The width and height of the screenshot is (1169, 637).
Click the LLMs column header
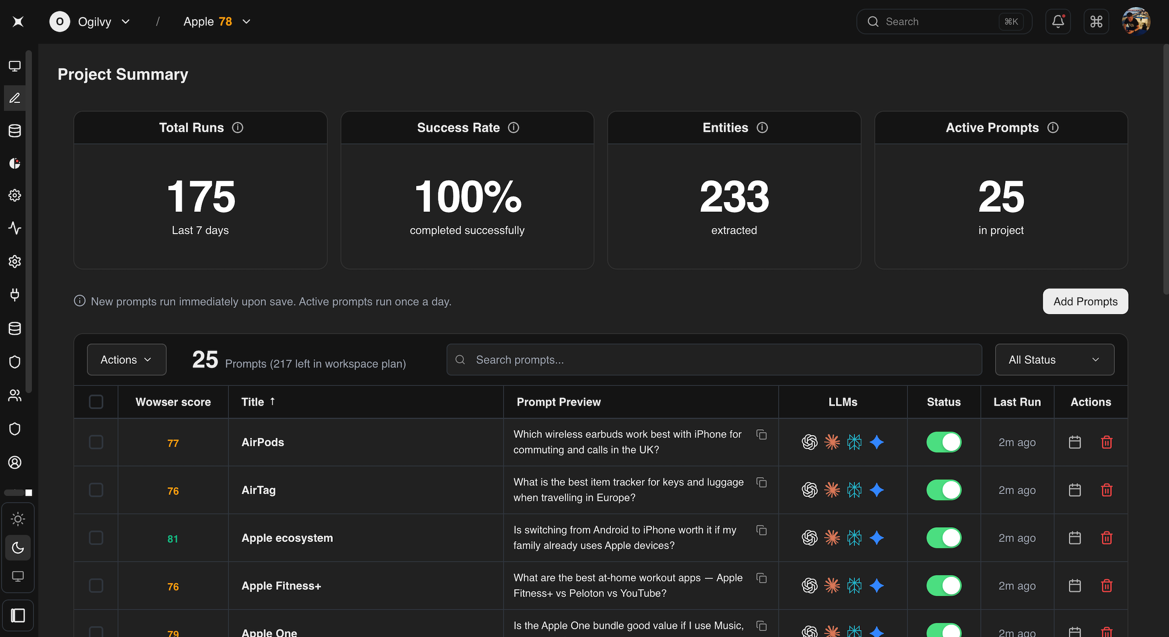point(843,402)
